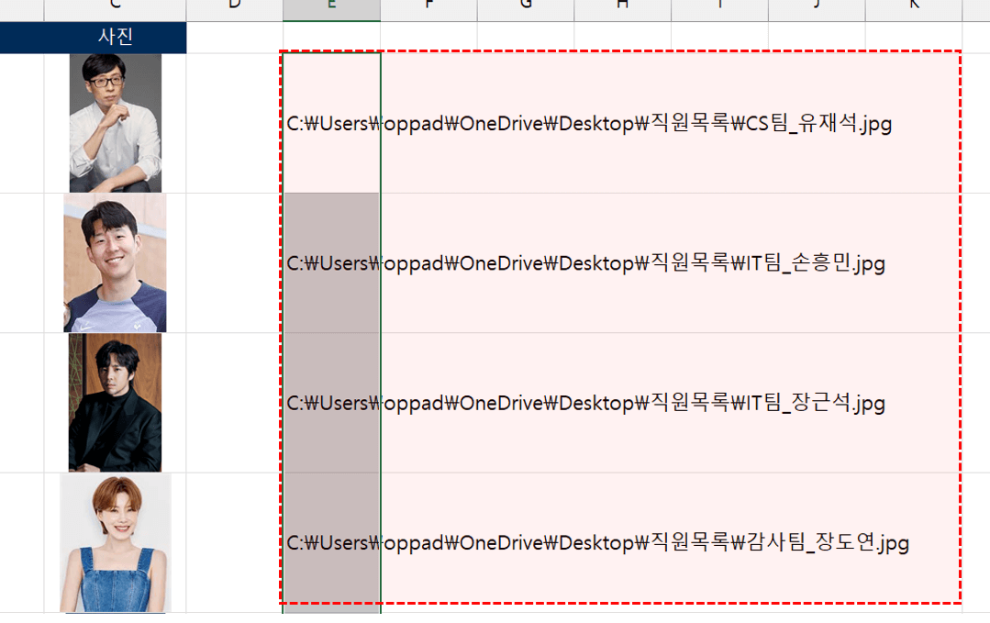
Task: Click the cell with IT팀_장근석.jpg path
Action: click(x=331, y=403)
